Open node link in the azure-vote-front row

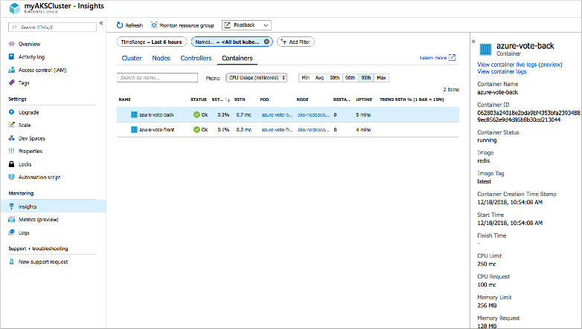coord(313,130)
